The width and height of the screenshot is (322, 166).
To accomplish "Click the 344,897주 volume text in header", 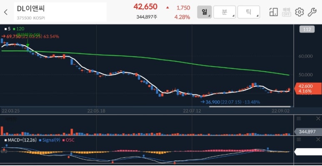I will click(x=147, y=17).
